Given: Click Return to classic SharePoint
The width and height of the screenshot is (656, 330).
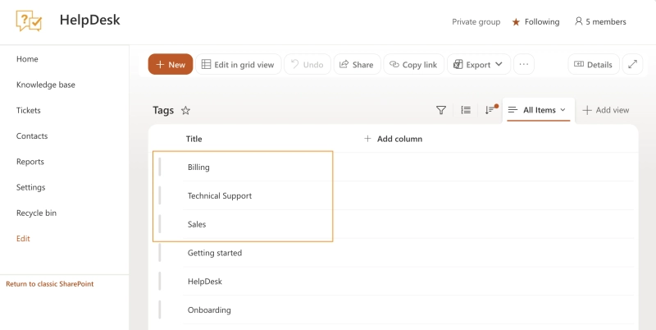Looking at the screenshot, I should click(x=50, y=284).
